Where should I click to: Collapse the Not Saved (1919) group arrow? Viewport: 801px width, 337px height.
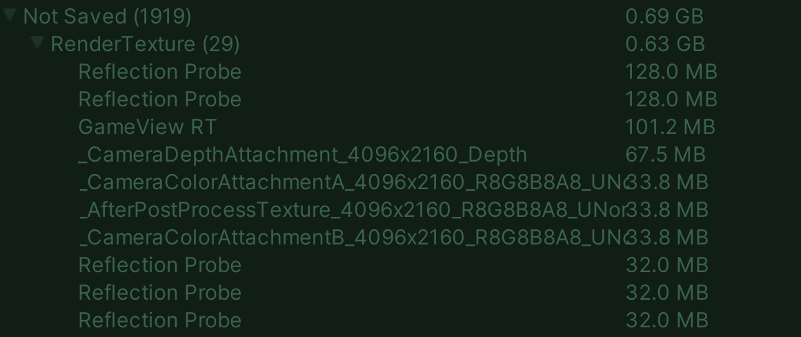click(x=10, y=15)
